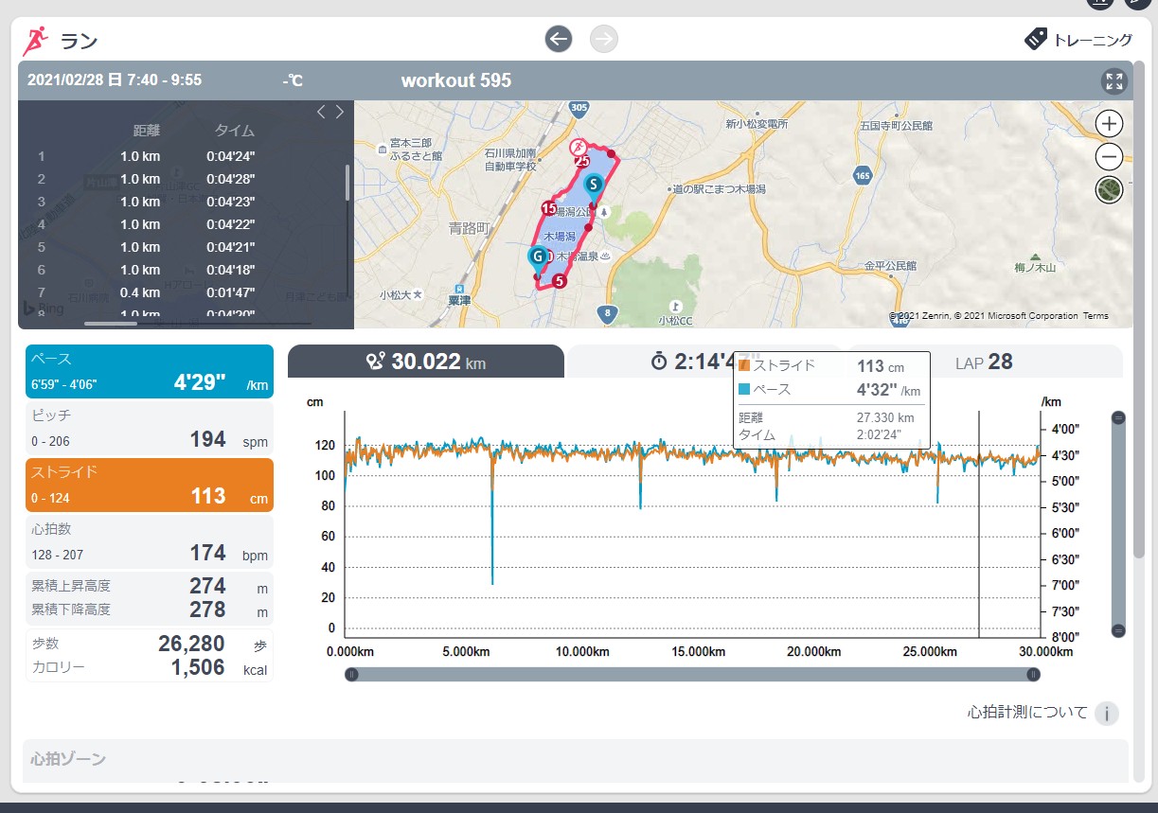Switch the map to satellite view
The height and width of the screenshot is (813, 1158).
pyautogui.click(x=1110, y=189)
